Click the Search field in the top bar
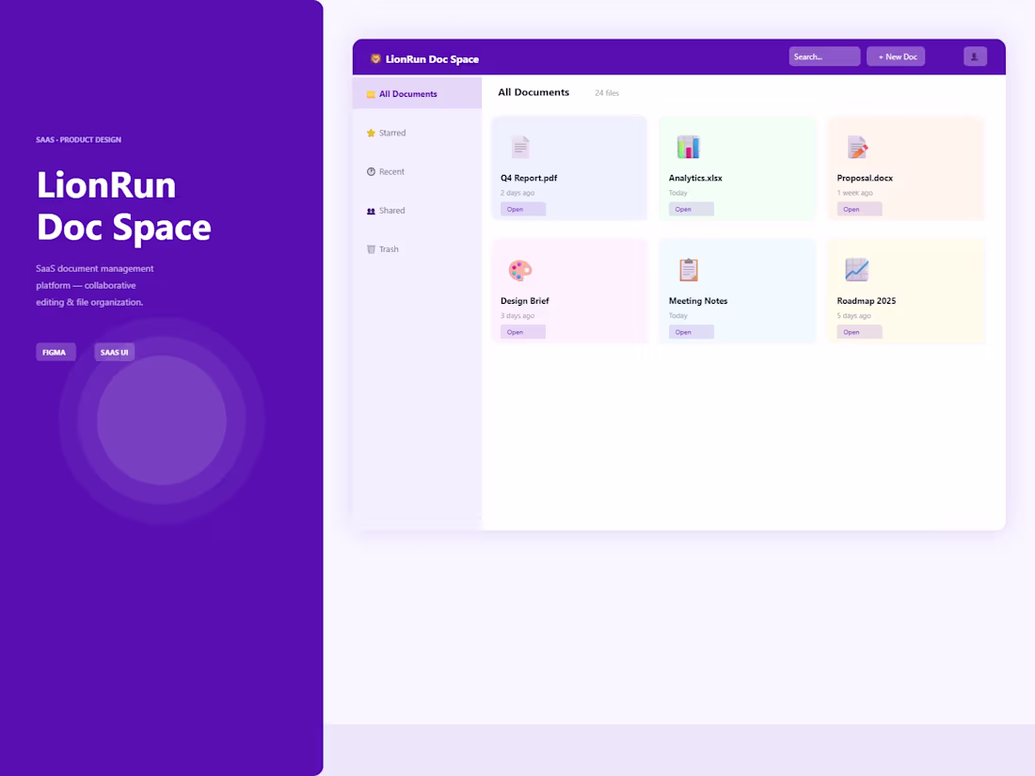Screen dimensions: 1035x776 [823, 55]
